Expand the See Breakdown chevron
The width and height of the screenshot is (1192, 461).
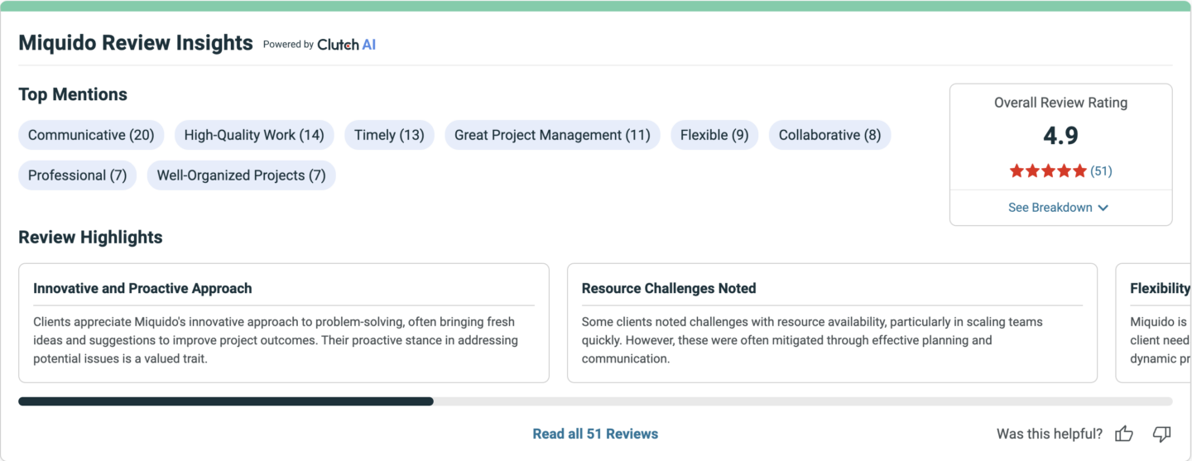click(x=1103, y=208)
